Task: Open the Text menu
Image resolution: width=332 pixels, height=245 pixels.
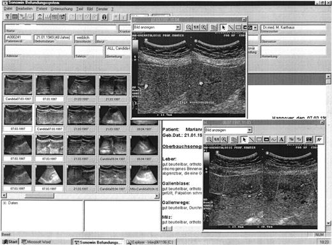Action: tap(80, 9)
